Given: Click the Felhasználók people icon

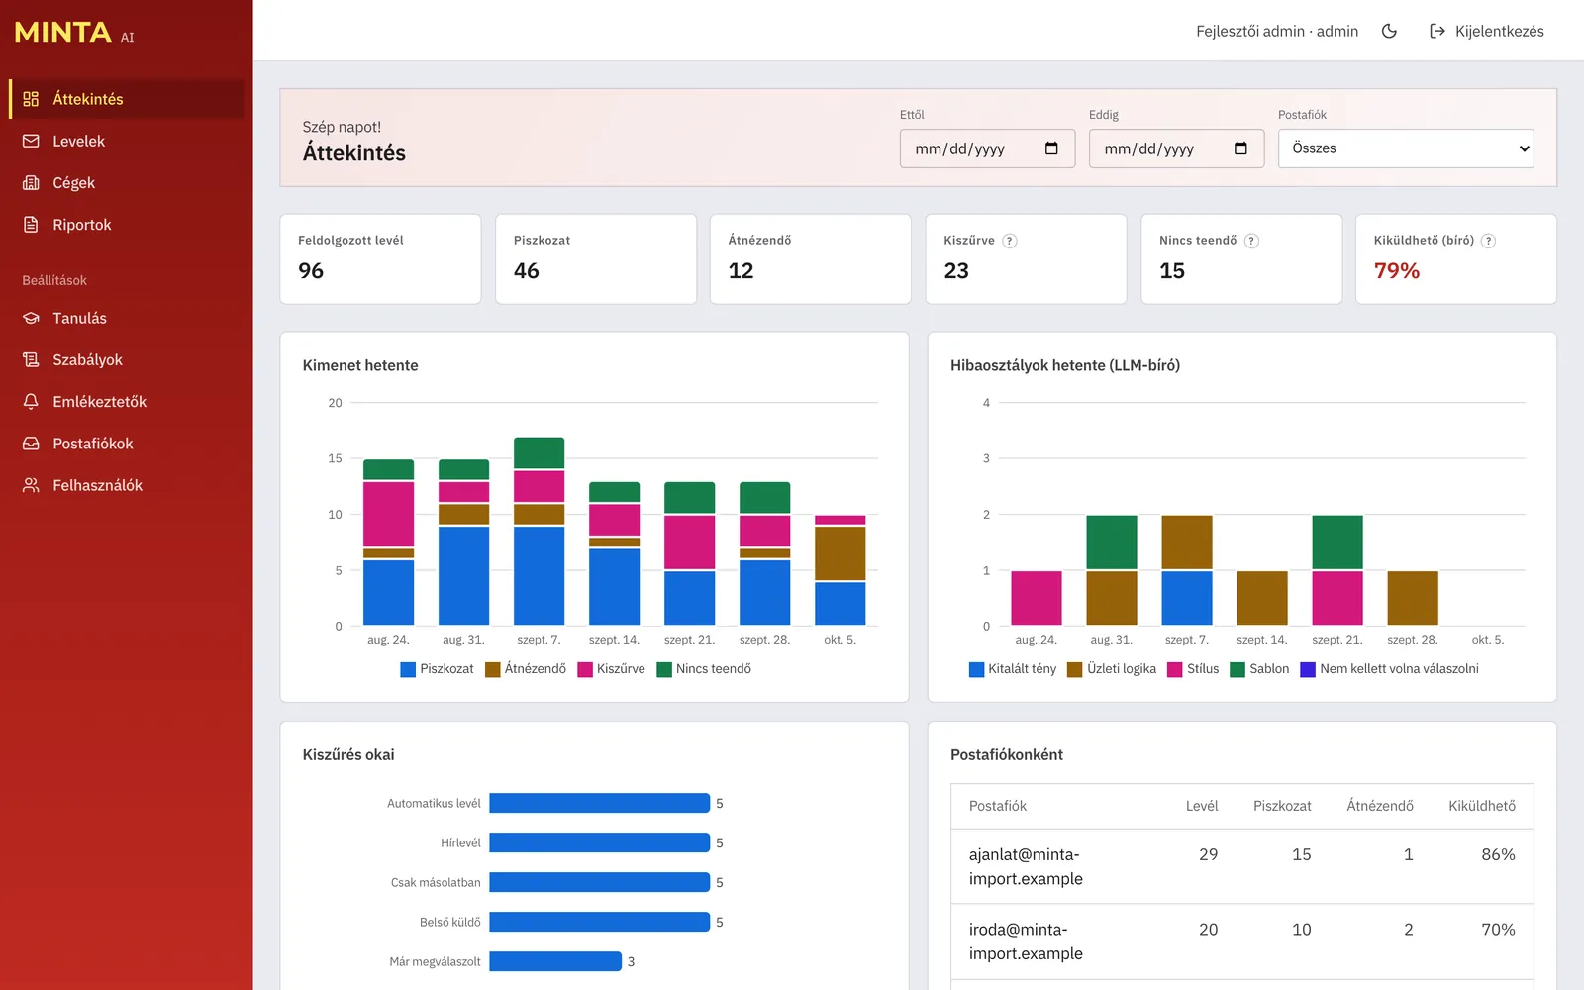Looking at the screenshot, I should point(31,485).
